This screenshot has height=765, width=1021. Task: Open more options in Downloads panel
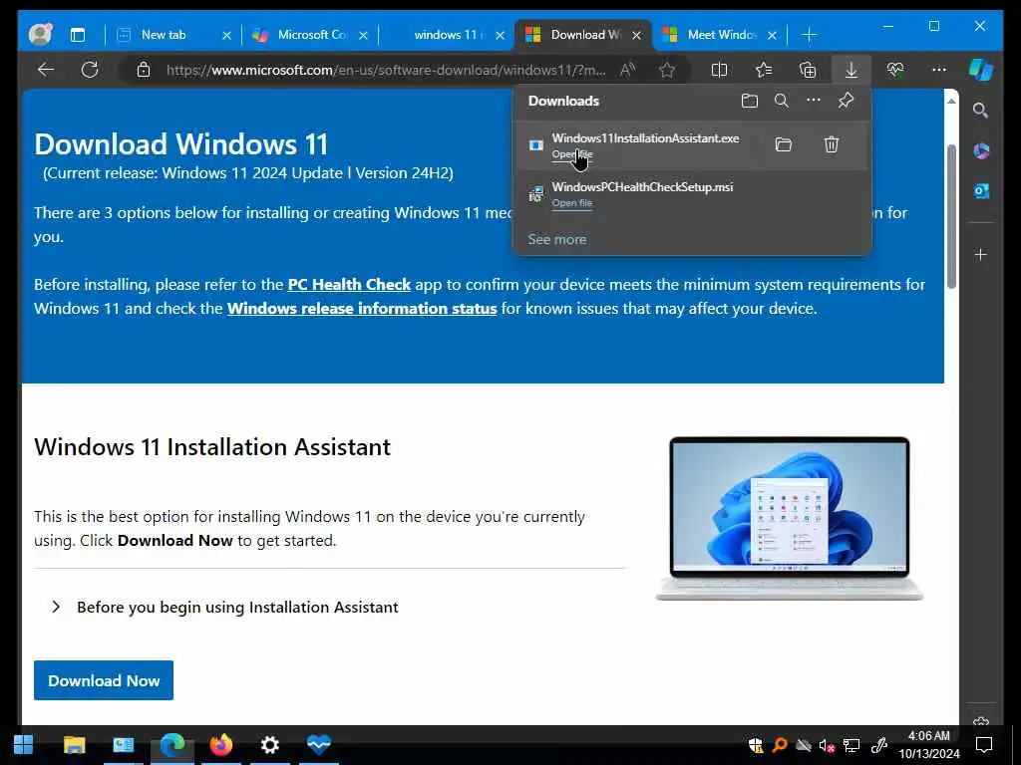pyautogui.click(x=814, y=101)
